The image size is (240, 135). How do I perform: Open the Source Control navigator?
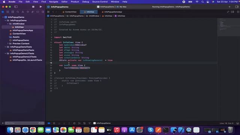7,12
